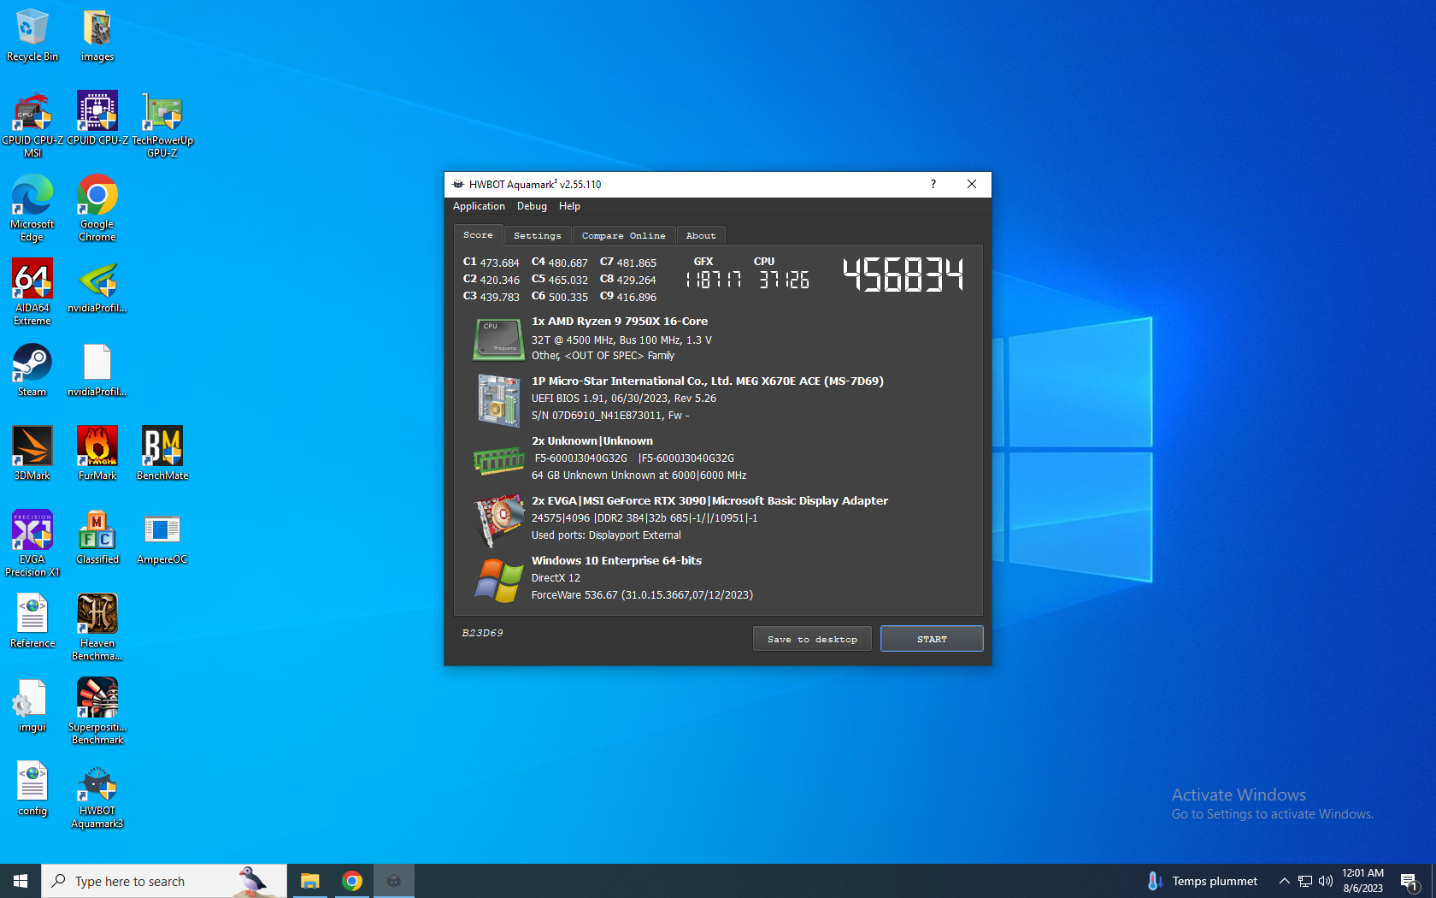Click the CPU score readout
Viewport: 1436px width, 898px height.
[784, 279]
